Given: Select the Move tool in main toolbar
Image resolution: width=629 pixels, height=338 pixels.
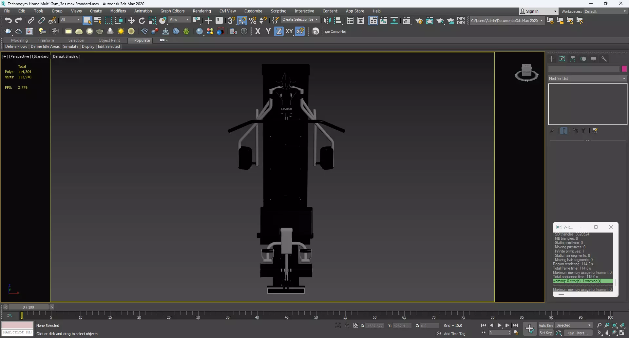Looking at the screenshot, I should [x=131, y=21].
